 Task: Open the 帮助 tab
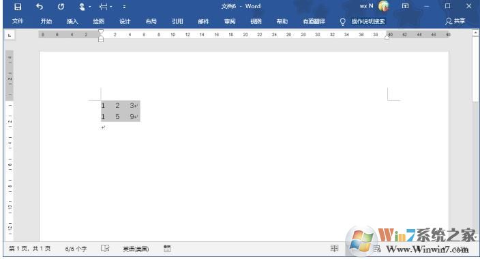point(282,21)
